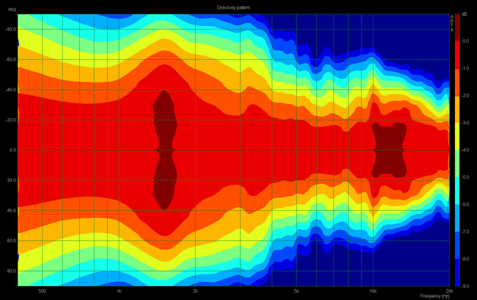The width and height of the screenshot is (477, 300).
Task: Click the 500 frequency axis label
Action: pos(42,291)
